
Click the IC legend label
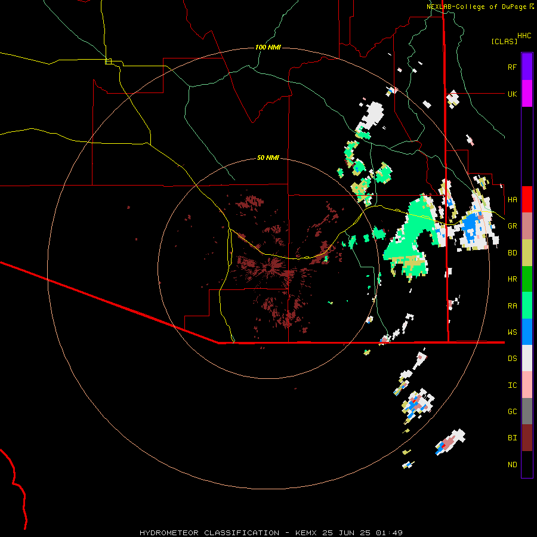point(512,385)
